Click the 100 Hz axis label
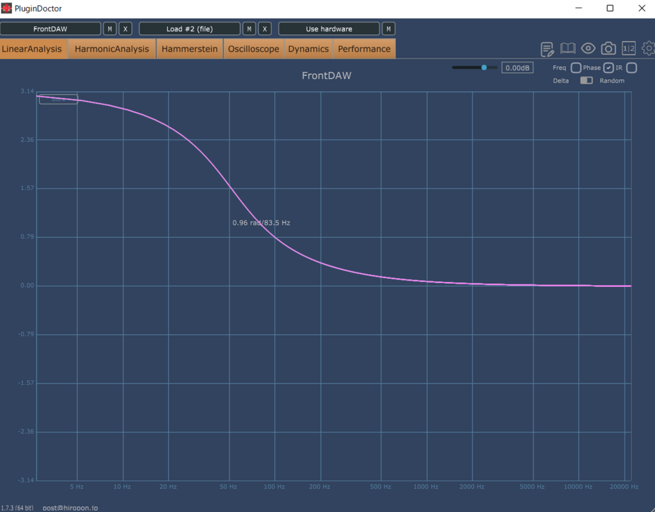This screenshot has width=655, height=512. 274,486
